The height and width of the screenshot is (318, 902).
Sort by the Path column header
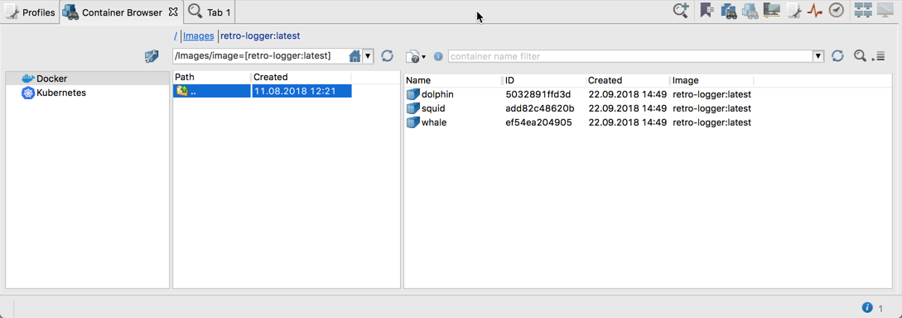tap(212, 77)
